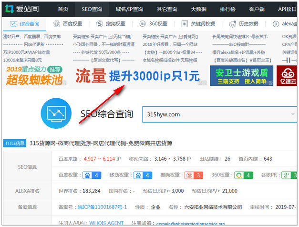Click the SEO综合查询 monitor icon
The width and height of the screenshot is (299, 227).
point(56,113)
